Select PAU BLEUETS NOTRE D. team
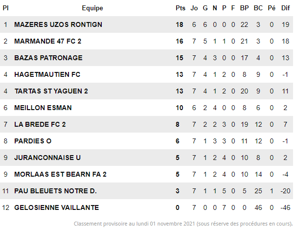The width and height of the screenshot is (295, 229). 55,191
